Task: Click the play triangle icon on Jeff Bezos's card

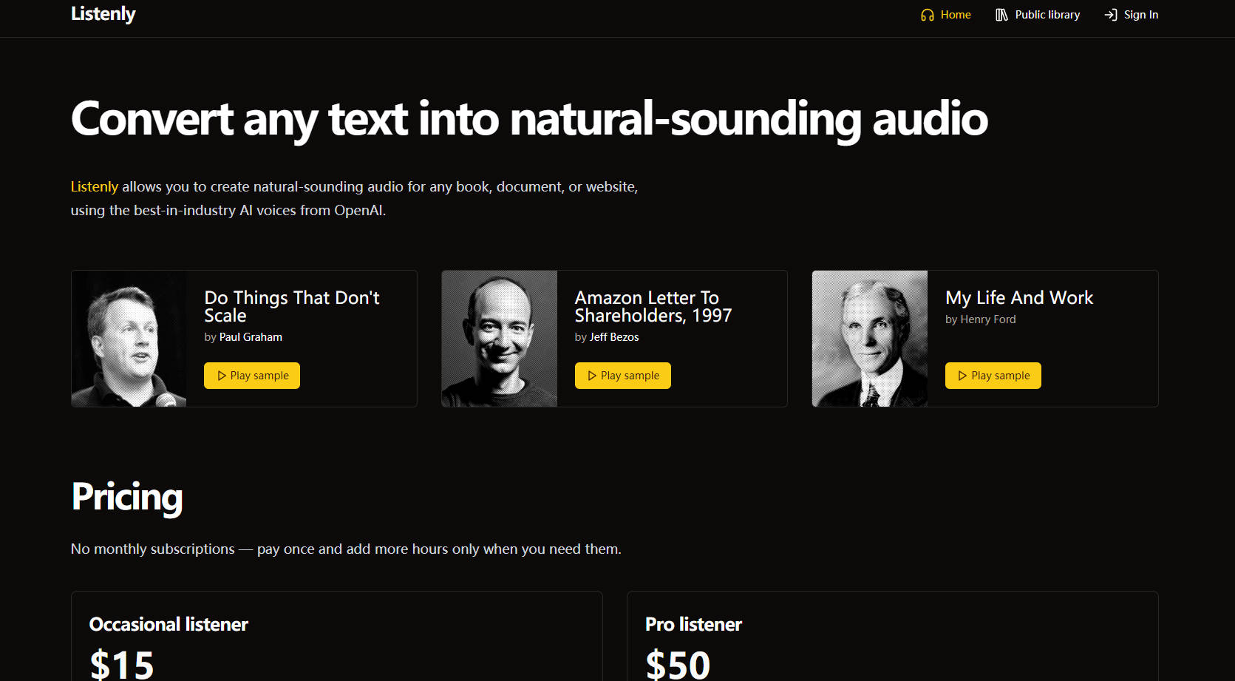Action: 592,376
